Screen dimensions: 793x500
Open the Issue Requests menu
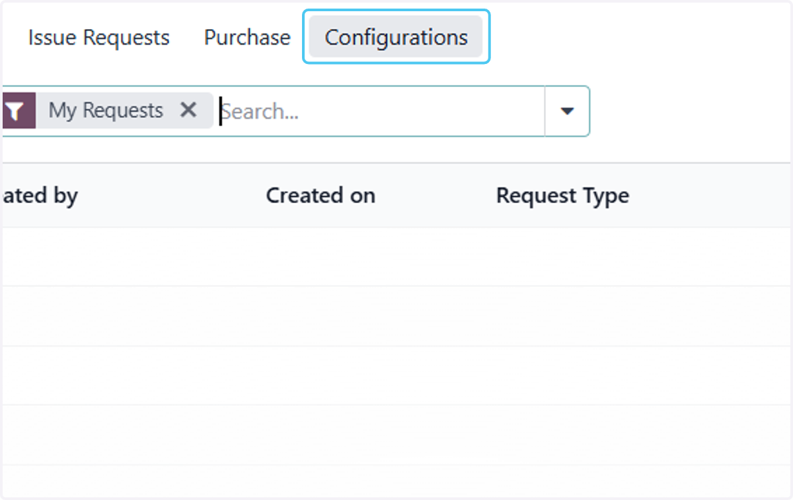[98, 38]
